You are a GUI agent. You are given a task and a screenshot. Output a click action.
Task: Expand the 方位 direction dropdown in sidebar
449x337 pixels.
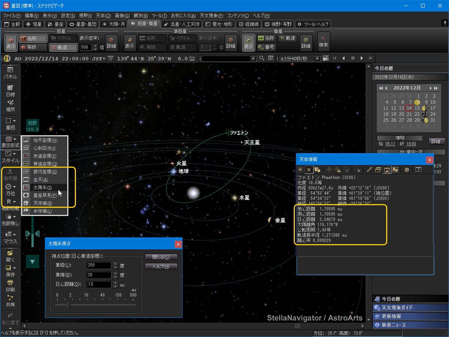(x=14, y=186)
